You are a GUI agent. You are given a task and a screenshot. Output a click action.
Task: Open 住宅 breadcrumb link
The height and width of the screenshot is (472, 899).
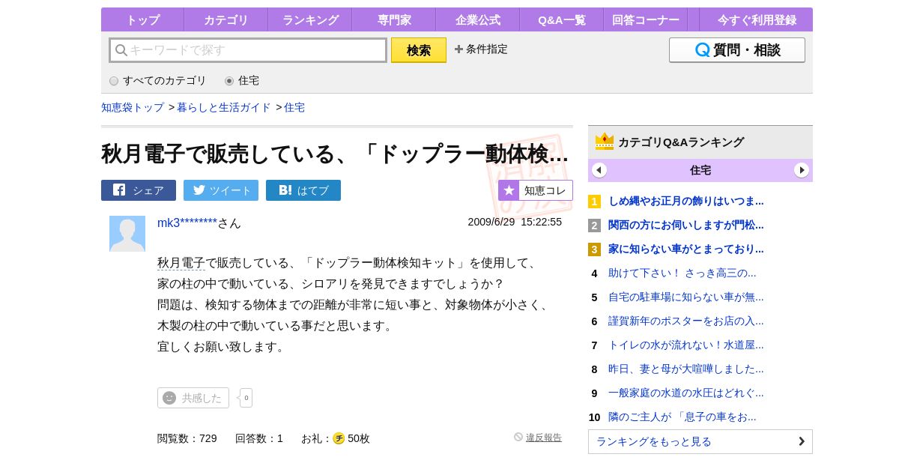[294, 107]
